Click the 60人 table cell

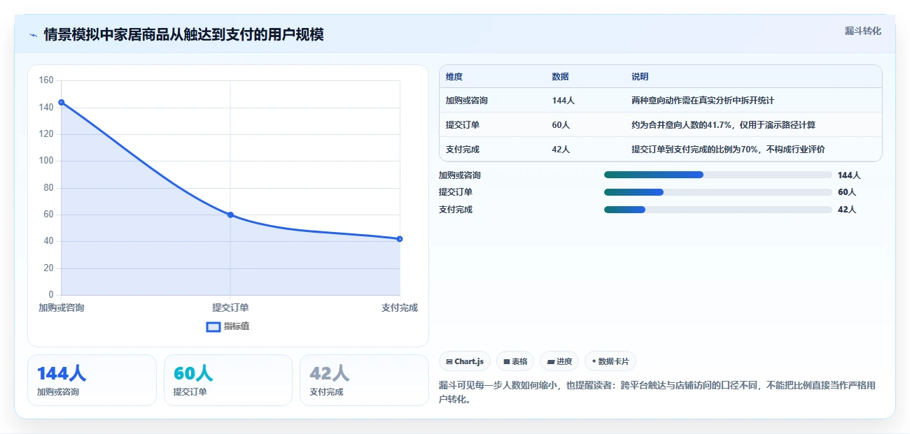coord(561,125)
